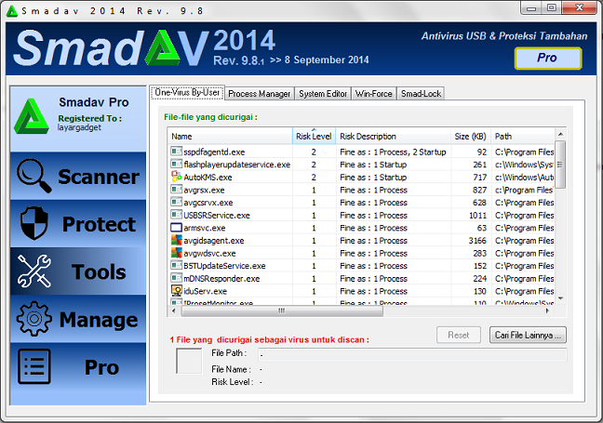This screenshot has height=423, width=603.
Task: Minimize the Smadav window
Action: 531,7
